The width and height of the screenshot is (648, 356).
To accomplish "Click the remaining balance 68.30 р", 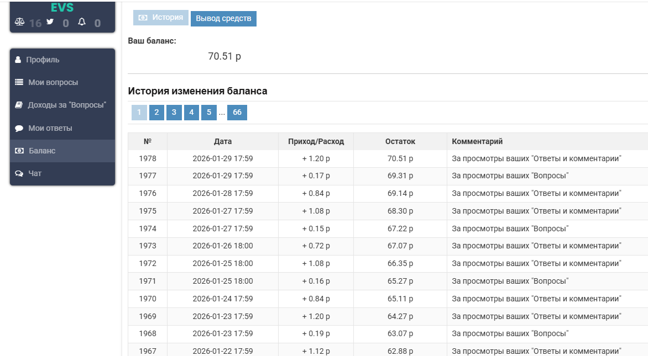I will coord(400,211).
